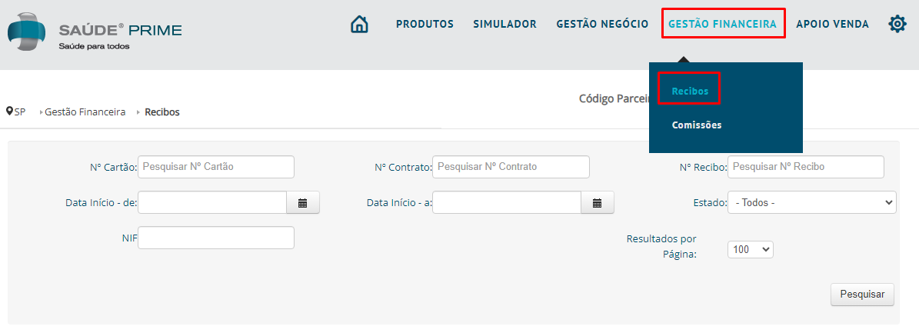The height and width of the screenshot is (333, 919).
Task: Click the Pesquisar button
Action: click(x=862, y=295)
